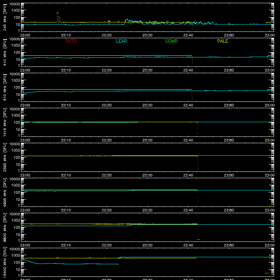280x280 pixels.
Task: Click the 22:50 tick label under 610 MHz plot
Action: tap(229, 105)
